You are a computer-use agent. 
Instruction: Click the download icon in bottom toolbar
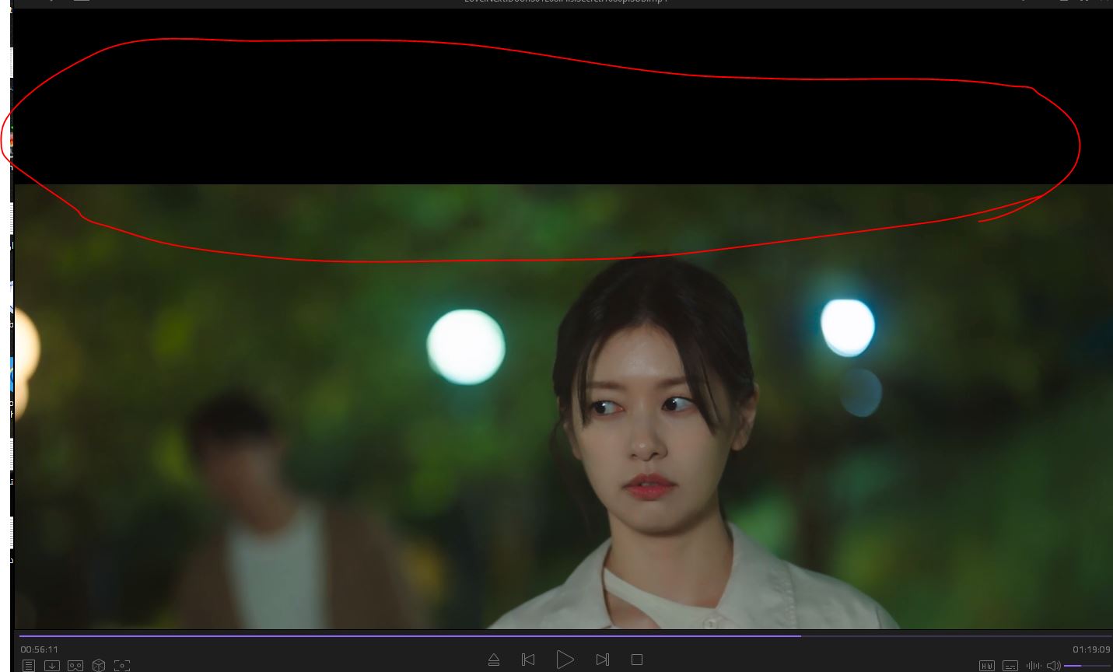coord(52,666)
